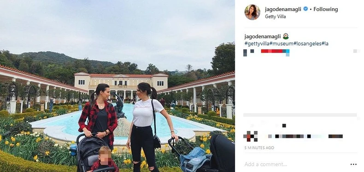
Task: Open jagodenamagli username in the post header
Action: [283, 9]
